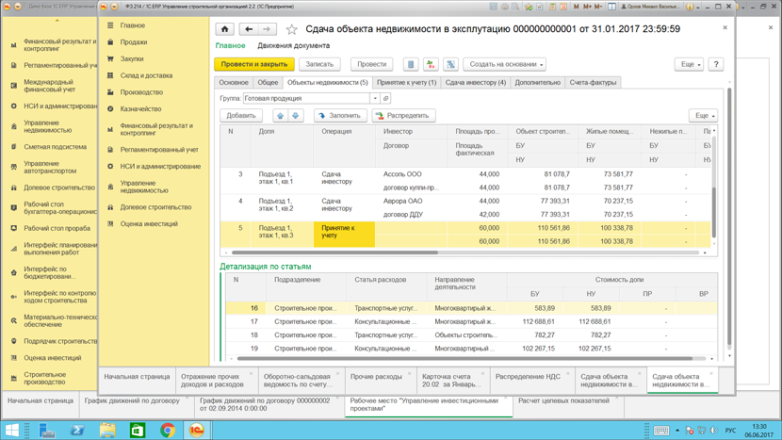Click the M+ memory button
This screenshot has width=782, height=440.
(587, 7)
